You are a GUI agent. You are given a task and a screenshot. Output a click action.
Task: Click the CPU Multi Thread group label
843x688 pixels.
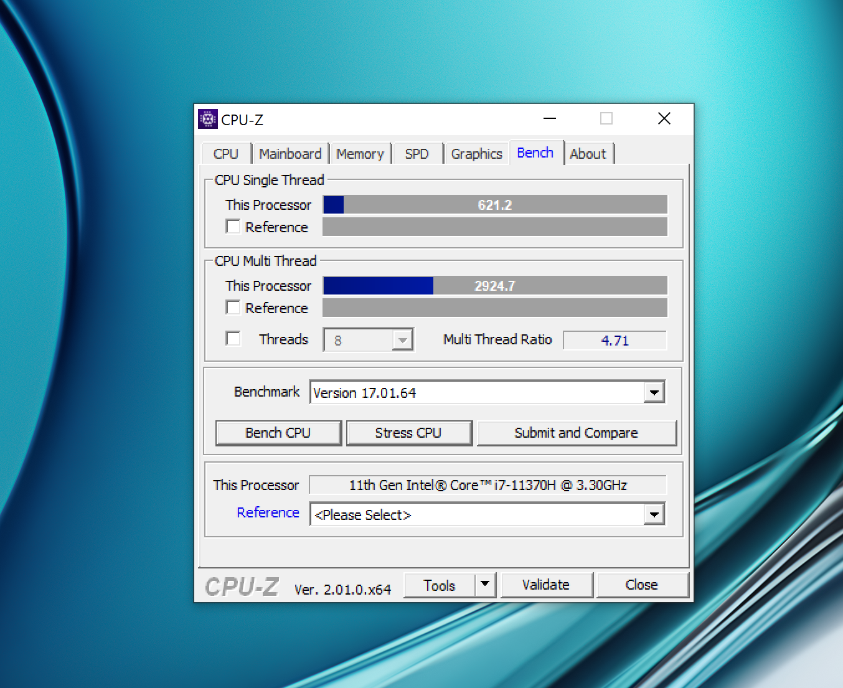click(266, 261)
